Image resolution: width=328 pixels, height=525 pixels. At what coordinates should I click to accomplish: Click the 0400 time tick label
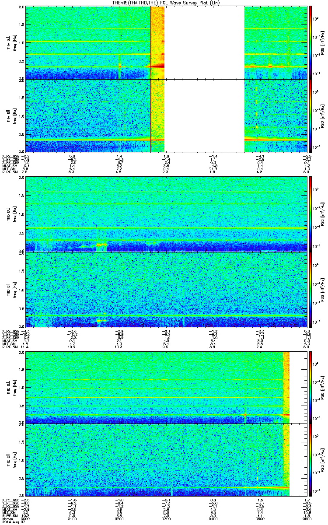[x=213, y=518]
